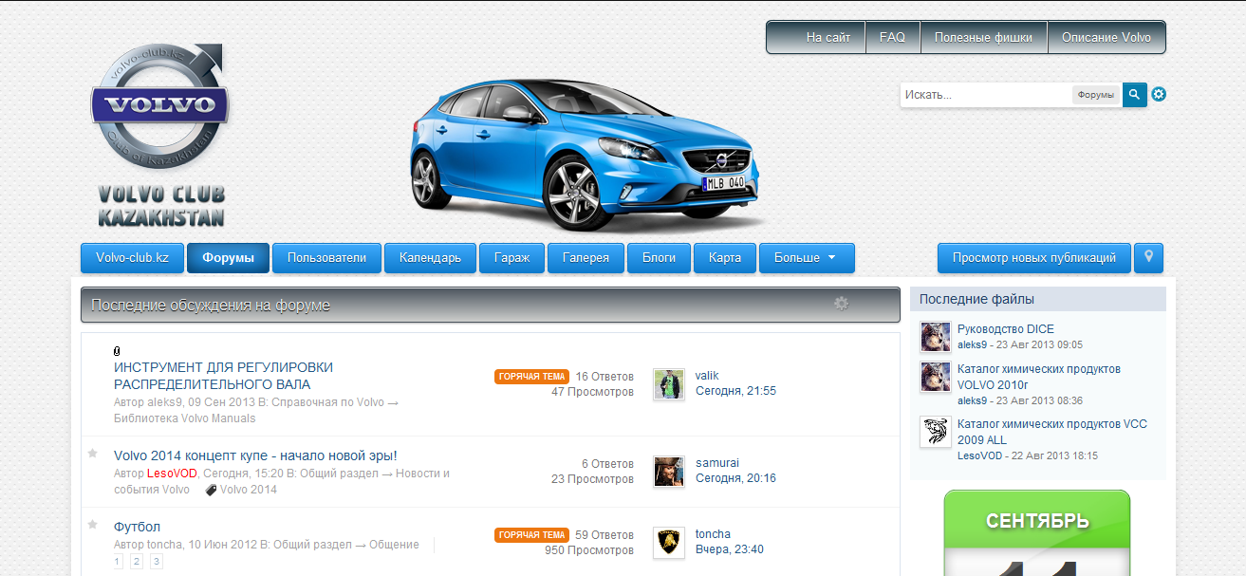Click the map pin icon button
This screenshot has width=1246, height=576.
pos(1148,257)
